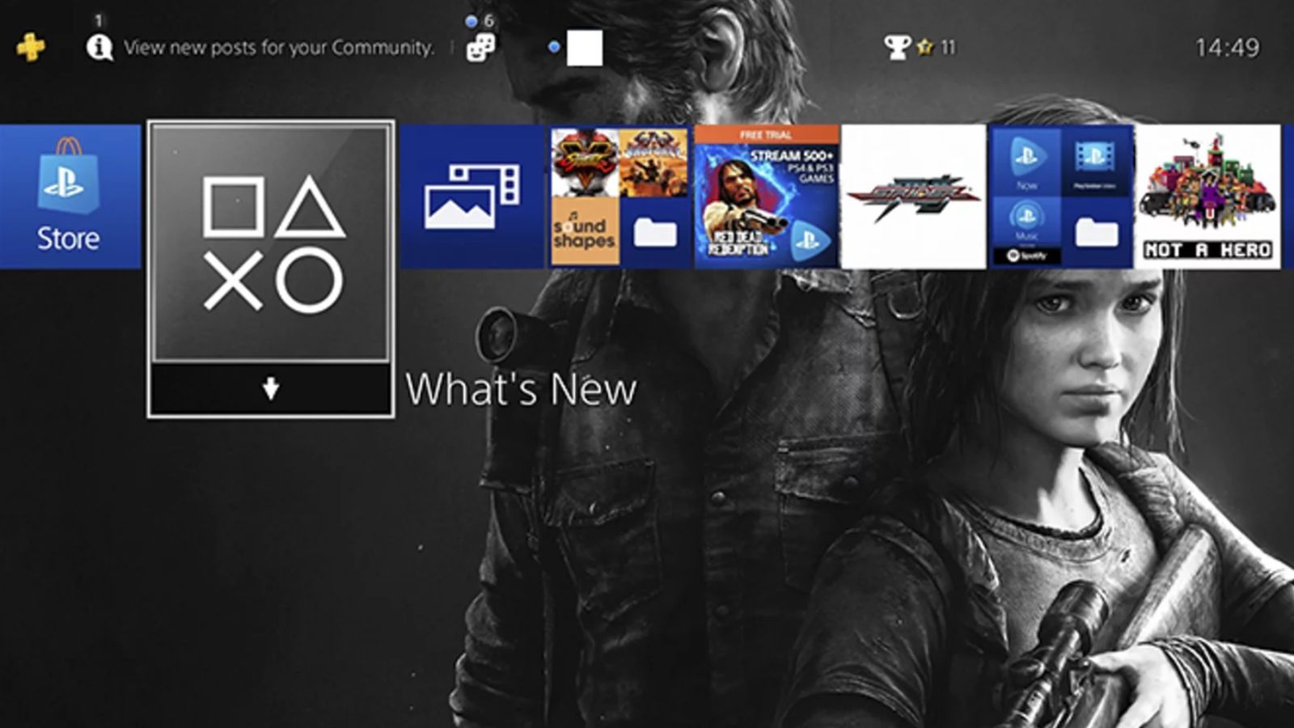Select the PlayStation Video icon in apps folder

point(1095,162)
